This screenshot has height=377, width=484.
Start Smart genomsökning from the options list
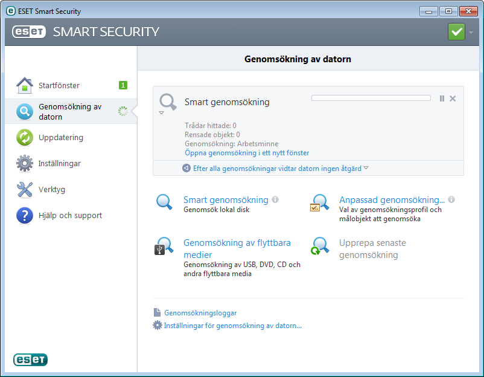point(226,199)
